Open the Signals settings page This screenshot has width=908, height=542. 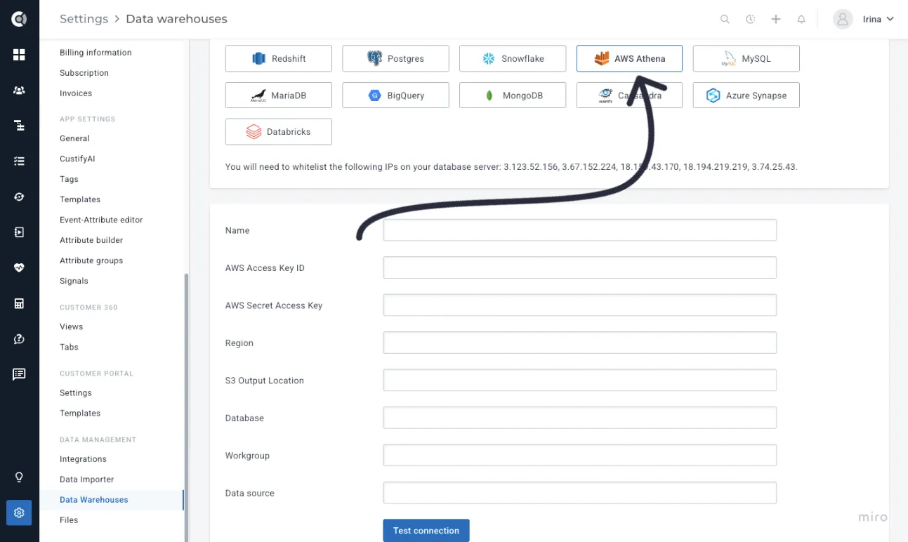(x=74, y=281)
